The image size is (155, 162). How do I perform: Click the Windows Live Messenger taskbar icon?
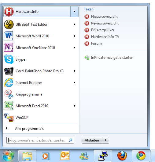tap(84, 156)
